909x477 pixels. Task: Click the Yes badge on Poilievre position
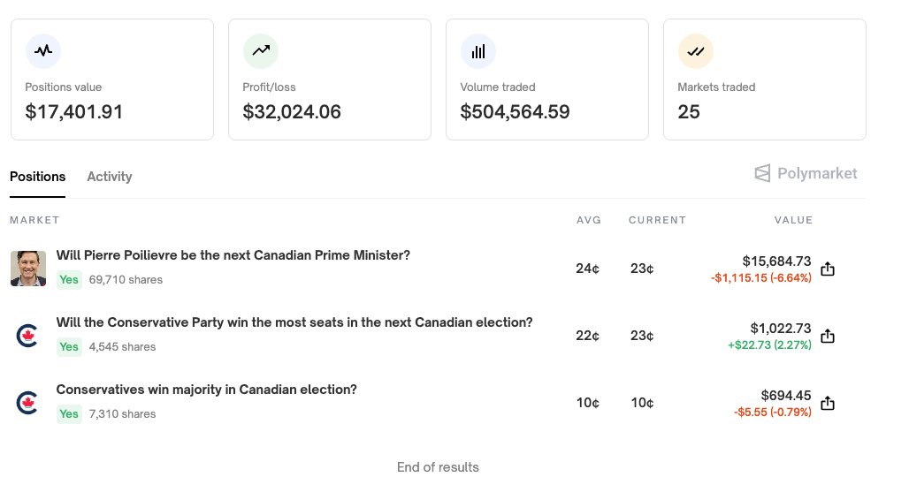(x=69, y=280)
